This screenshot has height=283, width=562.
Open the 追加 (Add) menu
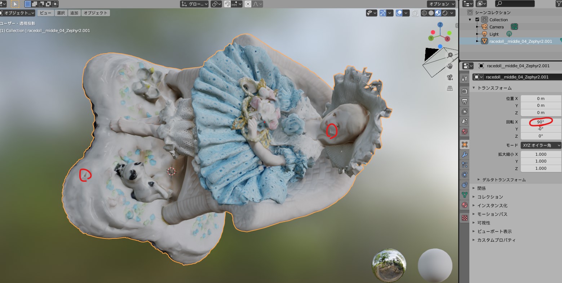tap(74, 13)
